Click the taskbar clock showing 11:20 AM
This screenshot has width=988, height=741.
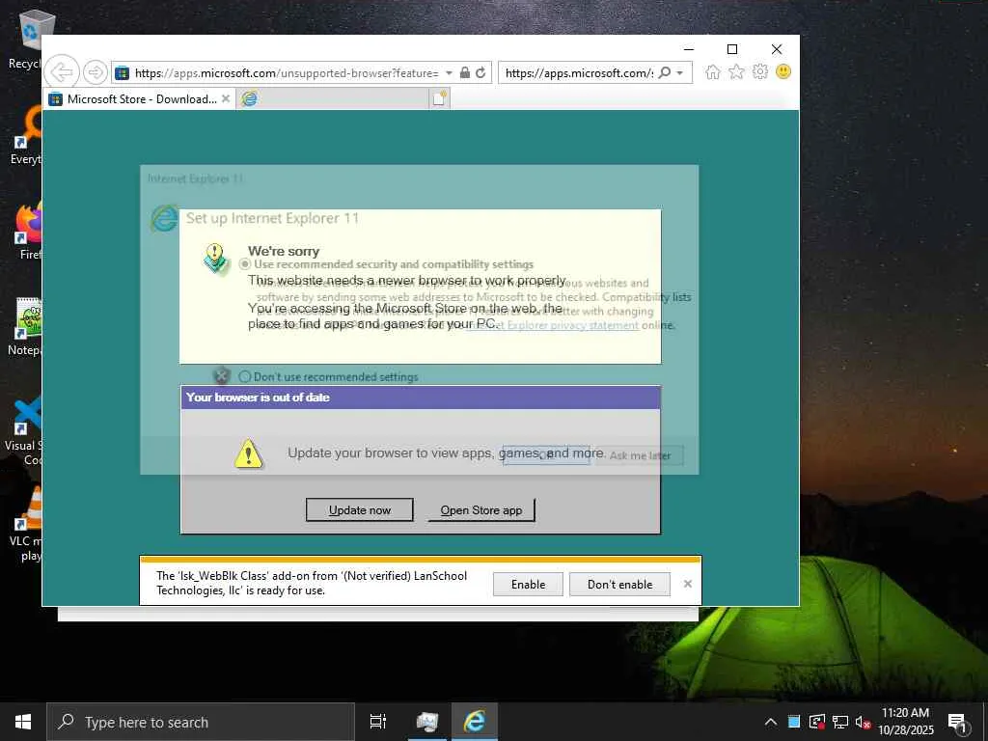pyautogui.click(x=905, y=722)
